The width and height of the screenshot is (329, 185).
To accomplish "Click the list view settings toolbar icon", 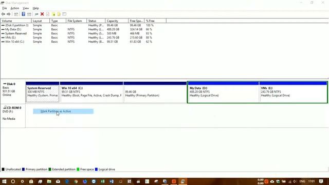I will 64,14.
